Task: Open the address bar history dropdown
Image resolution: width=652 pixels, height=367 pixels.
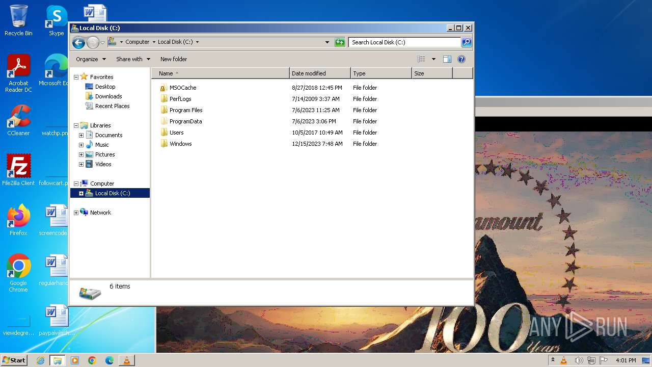Action: tap(327, 42)
